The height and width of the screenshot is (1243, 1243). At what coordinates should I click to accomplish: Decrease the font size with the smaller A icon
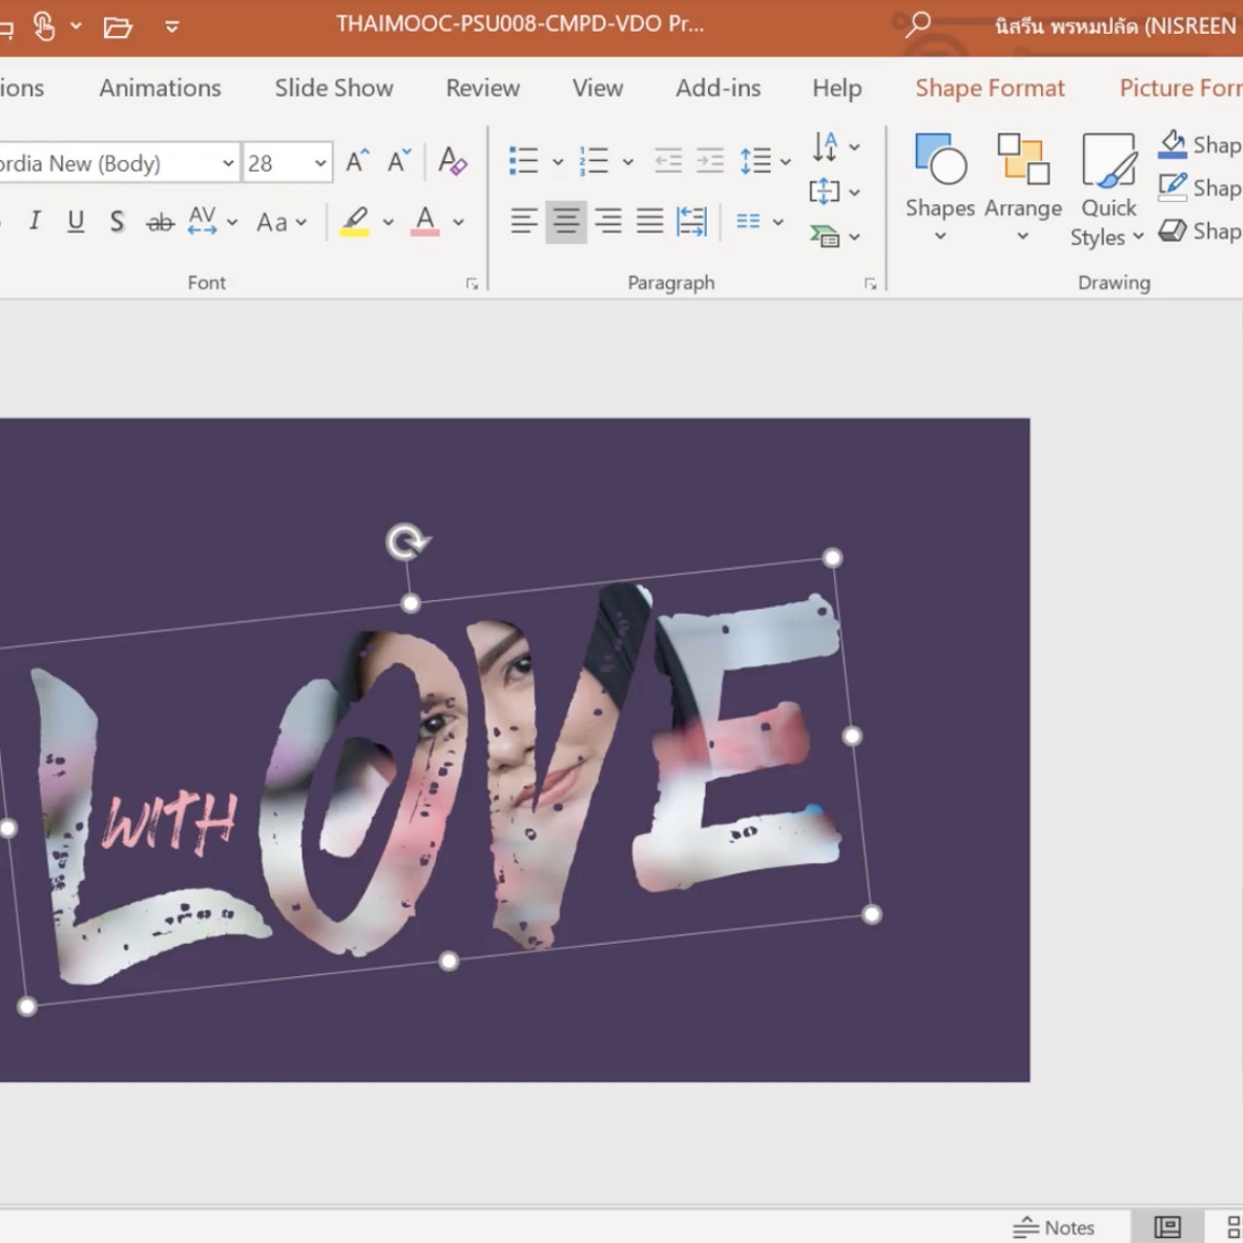[x=399, y=161]
